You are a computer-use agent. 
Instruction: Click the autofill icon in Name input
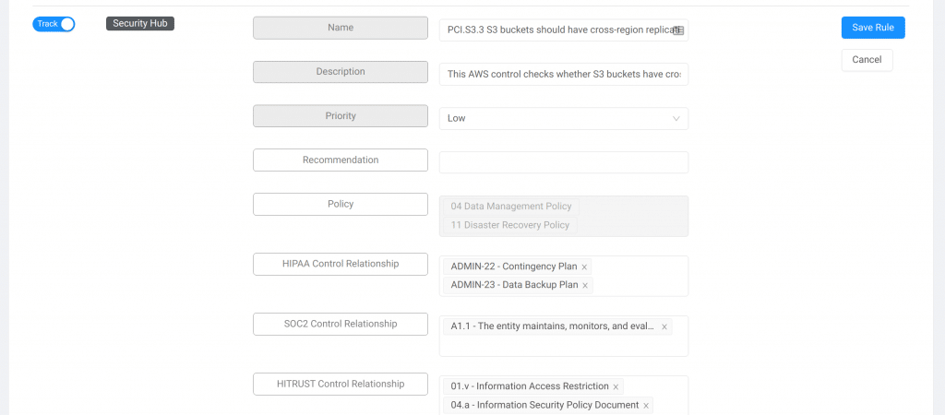click(x=678, y=30)
